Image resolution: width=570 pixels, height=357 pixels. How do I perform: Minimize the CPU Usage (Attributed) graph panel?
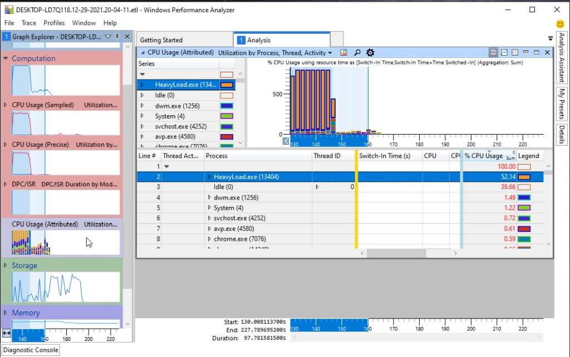click(525, 52)
